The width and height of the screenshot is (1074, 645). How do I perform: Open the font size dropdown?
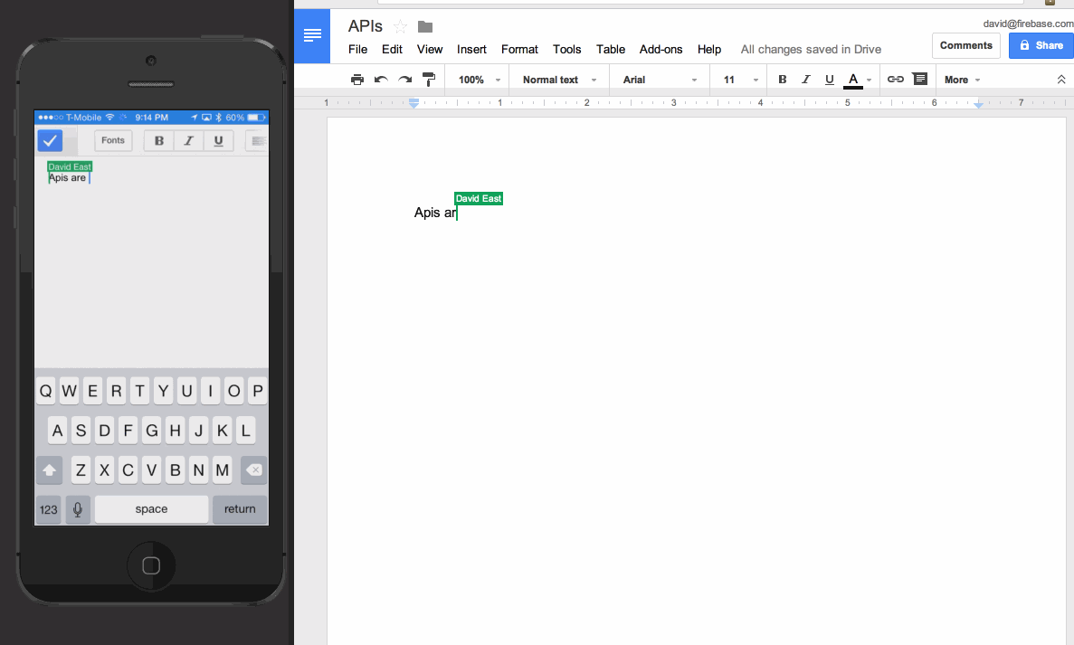coord(738,79)
